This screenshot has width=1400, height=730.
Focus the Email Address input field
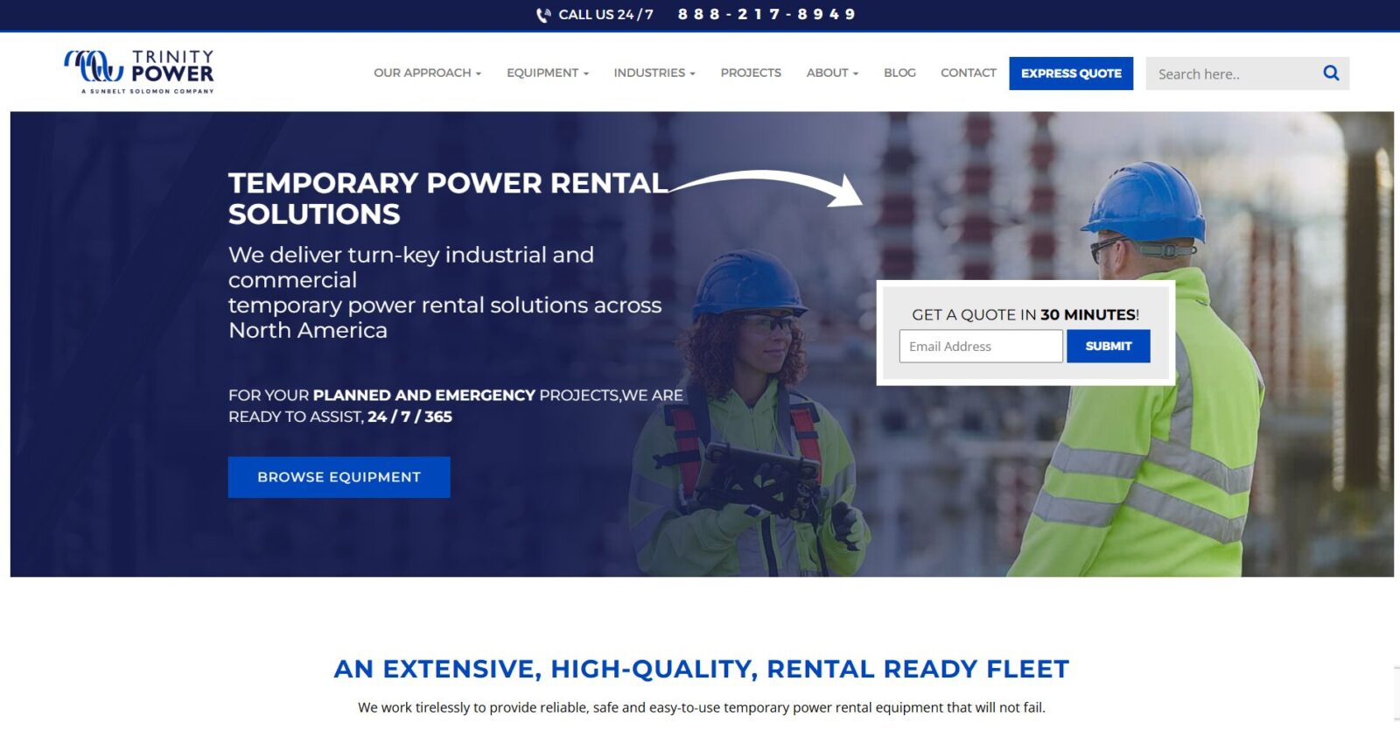coord(980,347)
